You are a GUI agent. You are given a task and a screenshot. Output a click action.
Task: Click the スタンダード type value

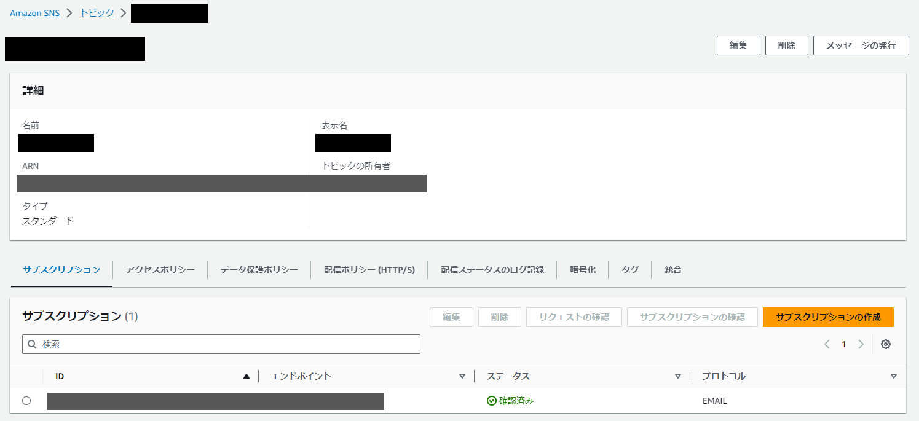48,221
